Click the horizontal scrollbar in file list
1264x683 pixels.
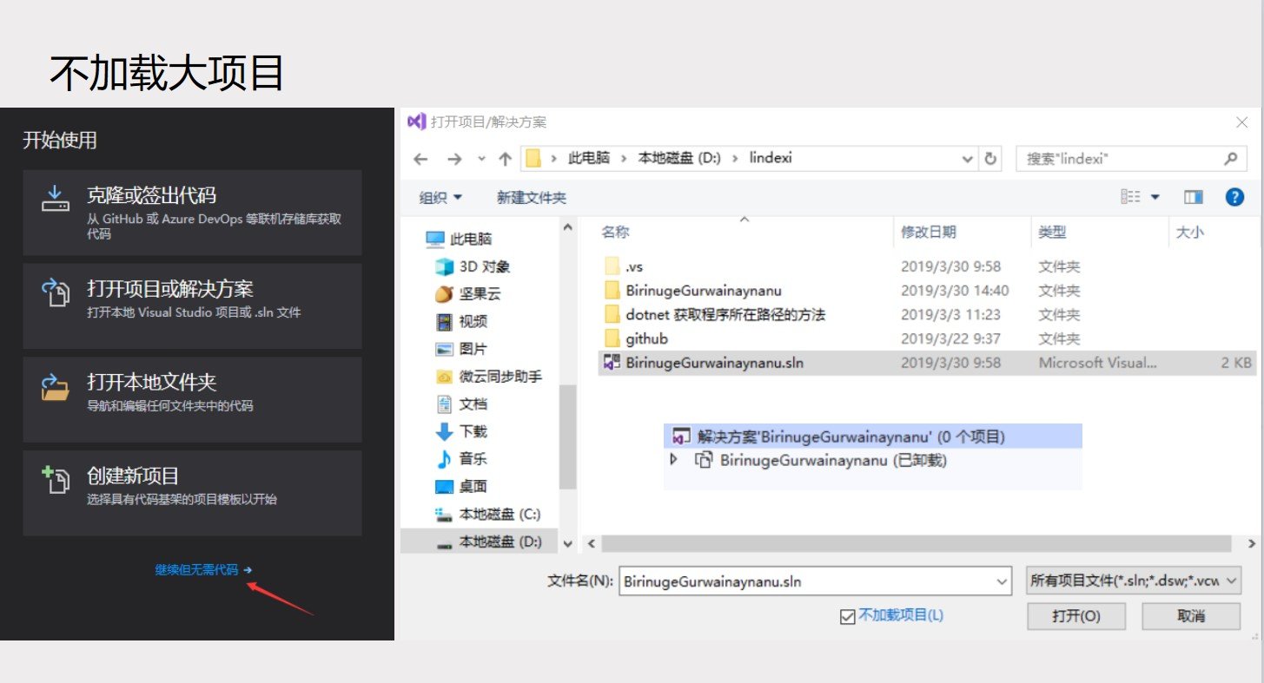pos(917,543)
